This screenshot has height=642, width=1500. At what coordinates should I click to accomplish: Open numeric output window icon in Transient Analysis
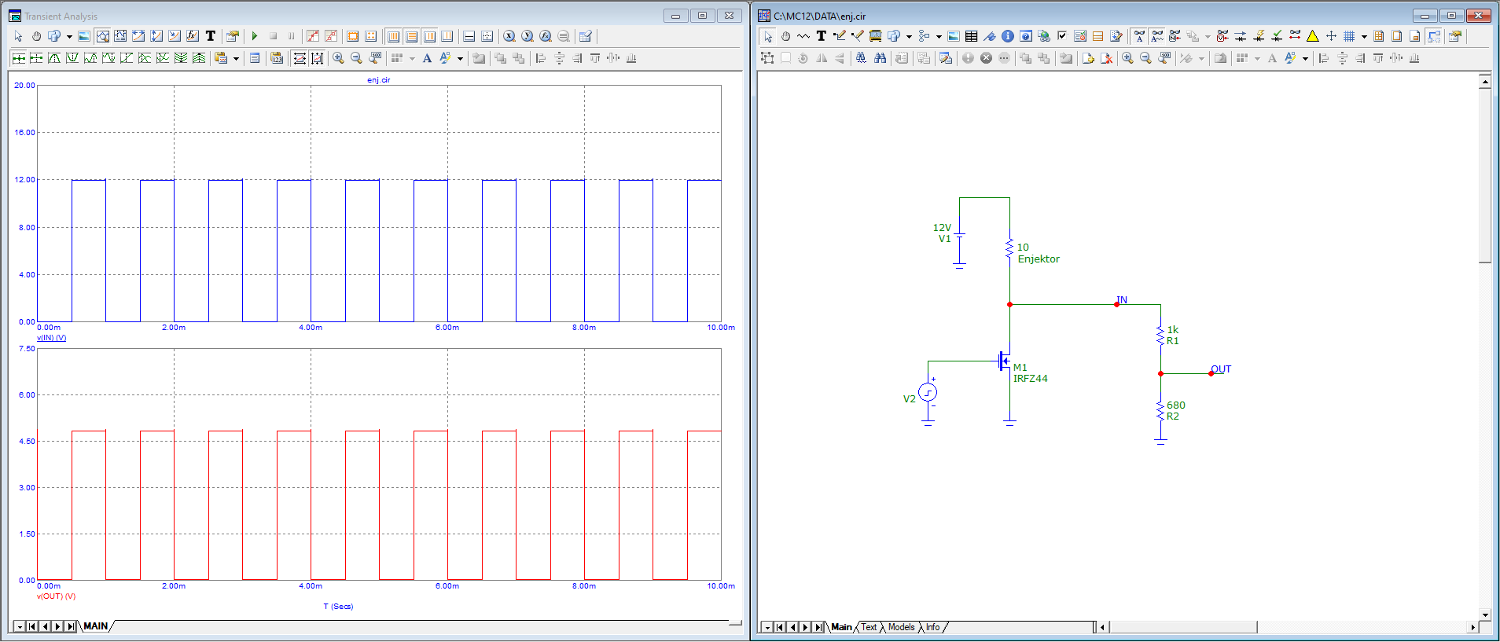click(x=255, y=58)
